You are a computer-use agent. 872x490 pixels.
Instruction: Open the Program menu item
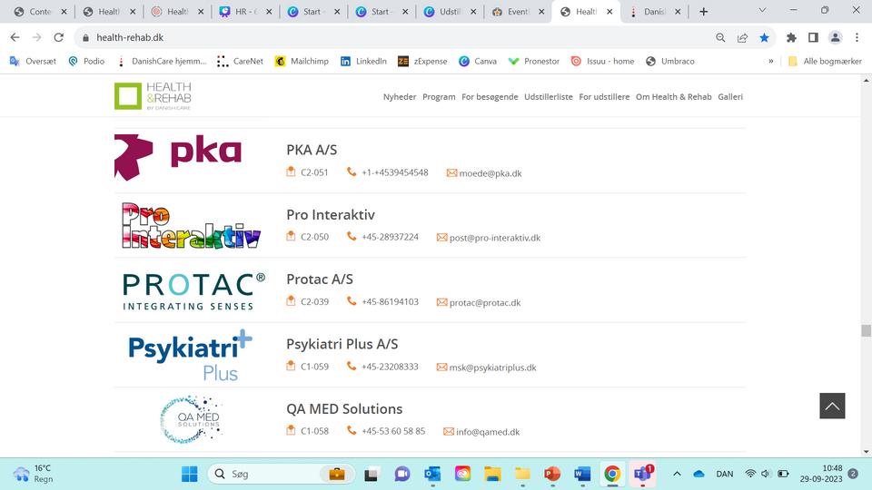[439, 97]
